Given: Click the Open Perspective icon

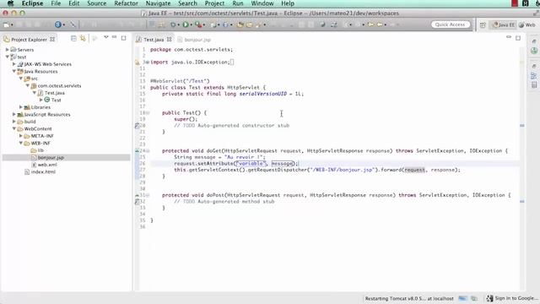Looking at the screenshot, I should tap(483, 24).
